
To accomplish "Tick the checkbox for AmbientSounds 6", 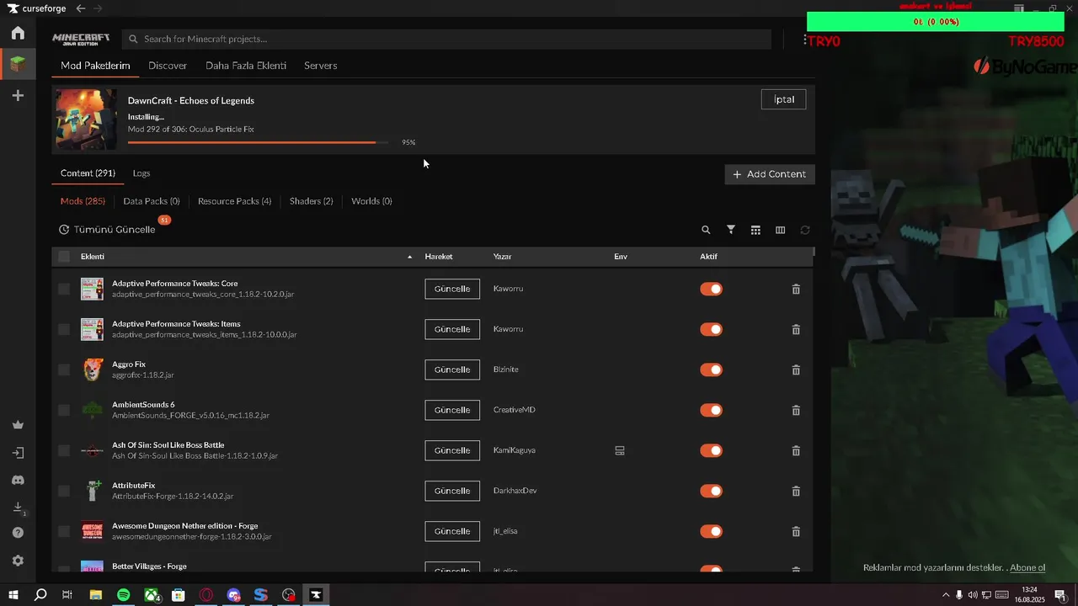I will coord(64,410).
